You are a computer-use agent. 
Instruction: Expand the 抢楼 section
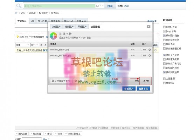[x=58, y=134]
